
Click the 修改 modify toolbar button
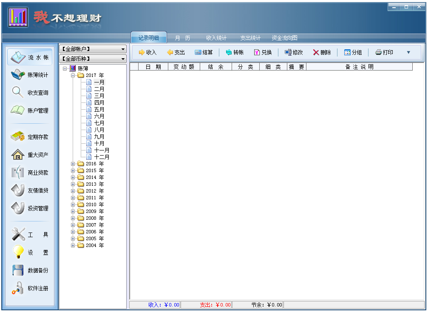tap(294, 52)
